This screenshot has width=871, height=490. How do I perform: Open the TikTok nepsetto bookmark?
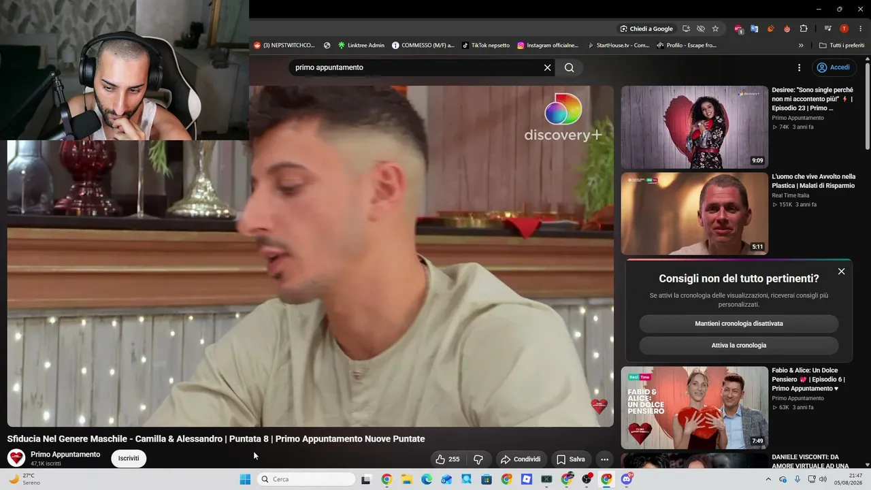pyautogui.click(x=486, y=46)
